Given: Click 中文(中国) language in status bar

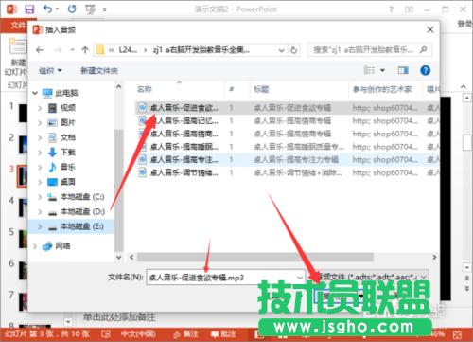Looking at the screenshot, I should coord(138,333).
